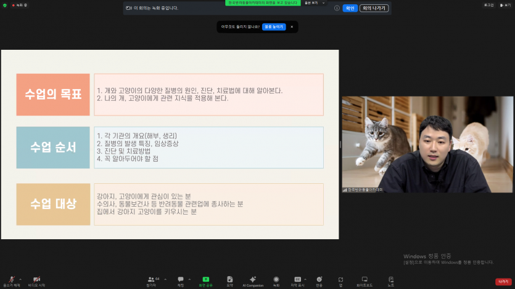The image size is (515, 289).
Task: Open recording notice info icon
Action: click(337, 8)
